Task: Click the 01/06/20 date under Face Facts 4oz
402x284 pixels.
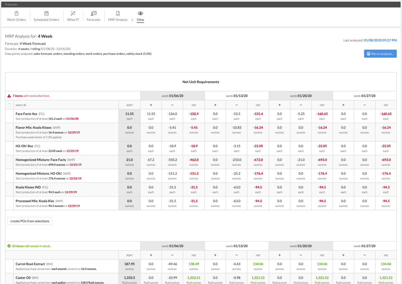Action: click(x=72, y=119)
